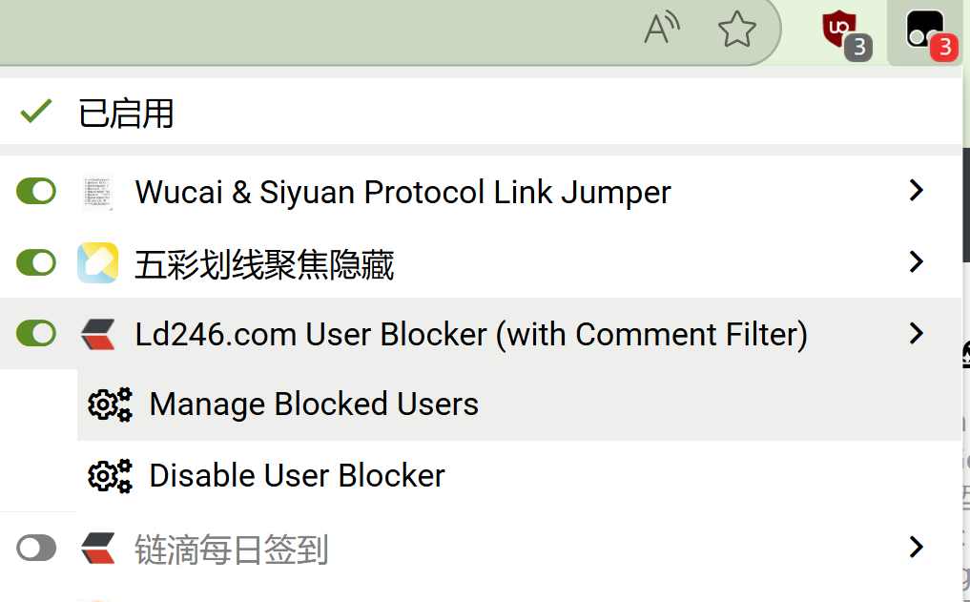Click the 已启用 enabled status row

tap(126, 114)
